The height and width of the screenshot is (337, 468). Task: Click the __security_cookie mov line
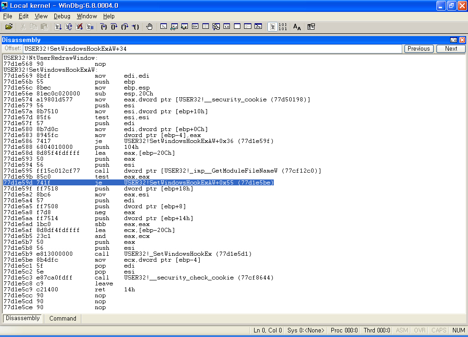pos(157,99)
